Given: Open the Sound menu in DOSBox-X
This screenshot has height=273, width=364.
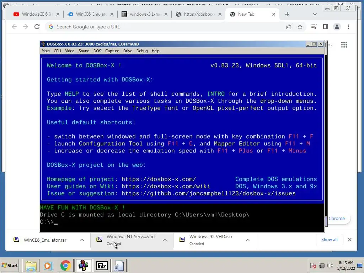Looking at the screenshot, I should point(84,51).
